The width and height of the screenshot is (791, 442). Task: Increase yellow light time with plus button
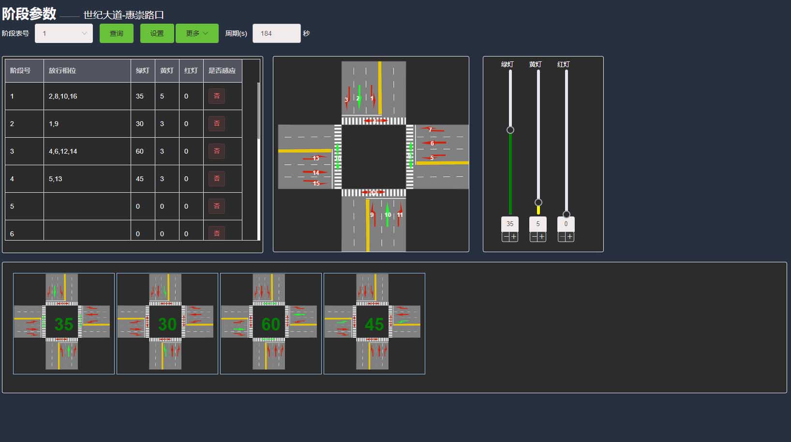(542, 237)
